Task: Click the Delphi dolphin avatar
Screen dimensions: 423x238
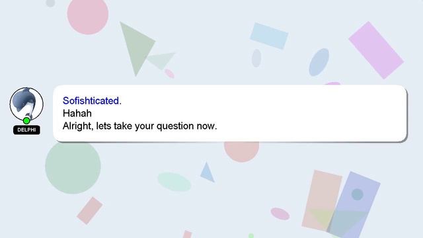Action: tap(26, 104)
